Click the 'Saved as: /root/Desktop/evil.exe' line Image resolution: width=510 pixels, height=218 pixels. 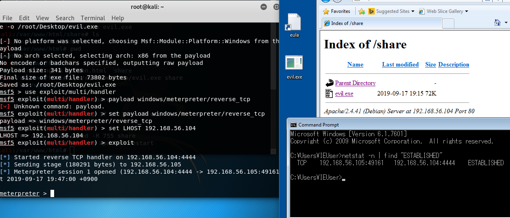coord(58,85)
